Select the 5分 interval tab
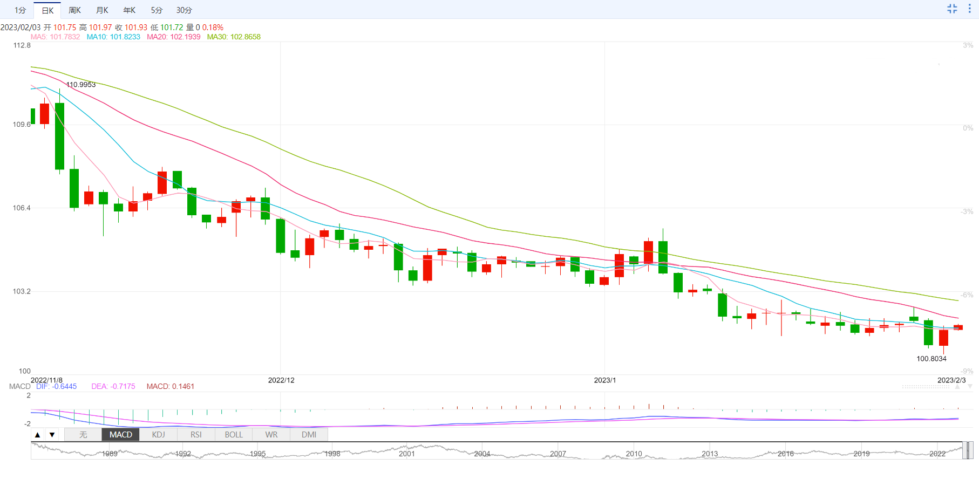The height and width of the screenshot is (479, 979). click(x=157, y=10)
